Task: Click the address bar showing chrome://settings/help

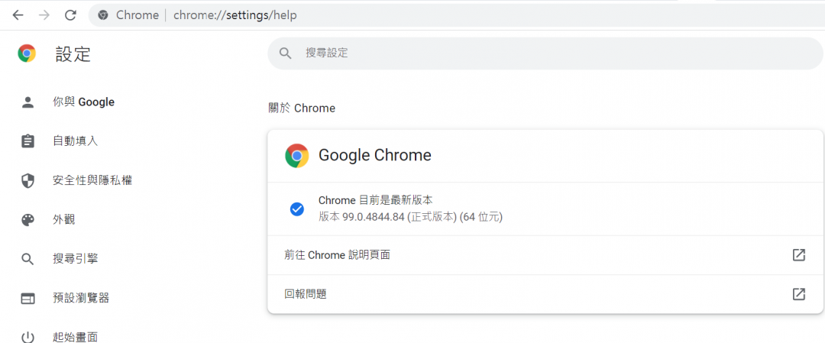Action: (x=458, y=15)
